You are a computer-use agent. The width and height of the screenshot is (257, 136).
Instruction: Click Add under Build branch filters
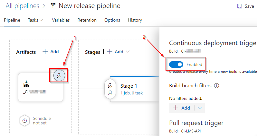[x=182, y=108]
